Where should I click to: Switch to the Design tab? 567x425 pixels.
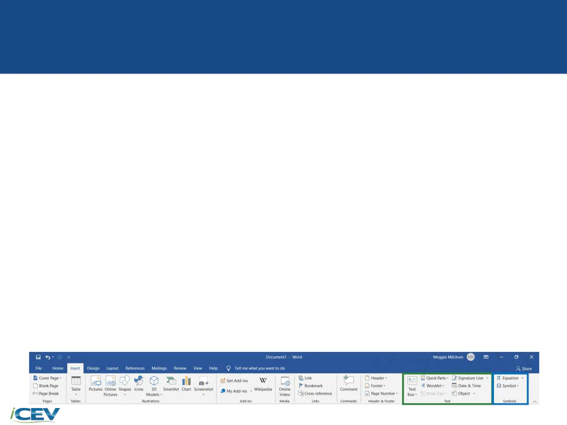93,368
